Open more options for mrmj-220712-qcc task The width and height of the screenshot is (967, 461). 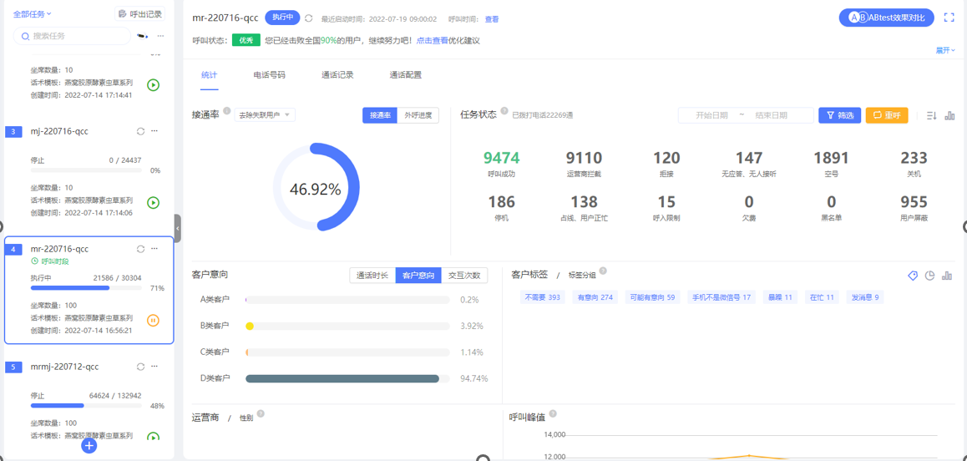(154, 367)
